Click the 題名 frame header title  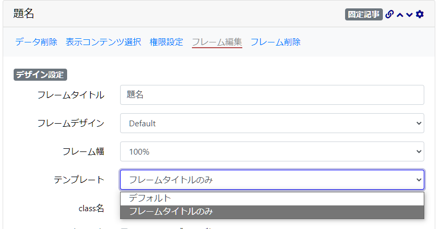coord(24,14)
